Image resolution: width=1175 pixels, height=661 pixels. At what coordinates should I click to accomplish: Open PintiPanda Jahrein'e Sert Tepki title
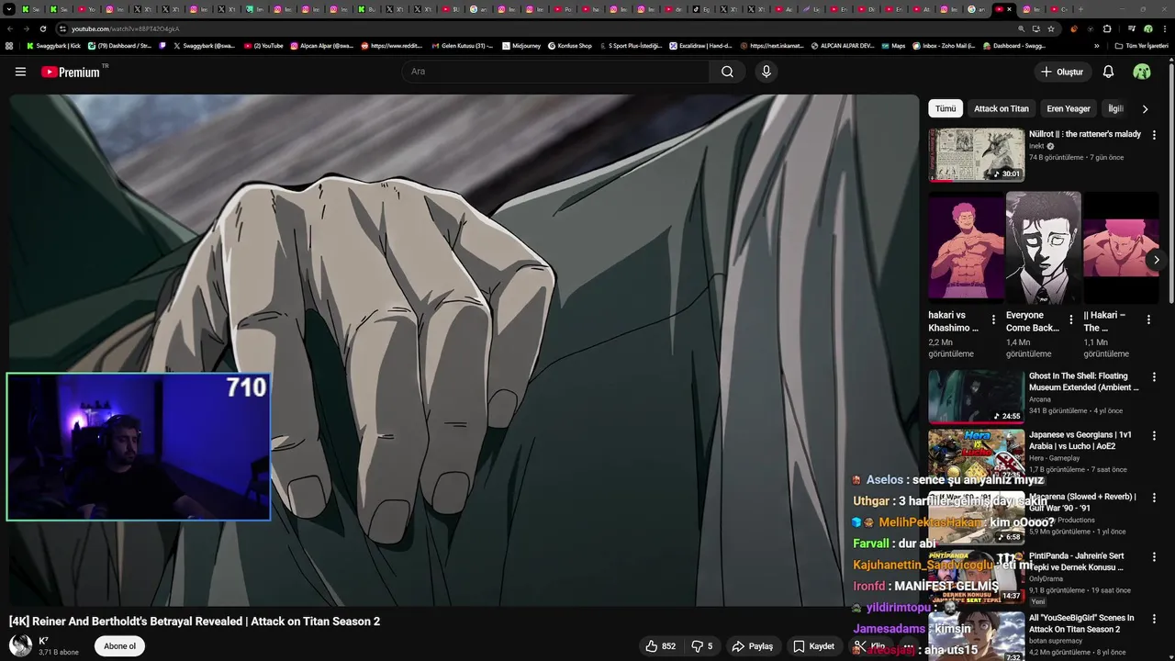pos(1076,562)
